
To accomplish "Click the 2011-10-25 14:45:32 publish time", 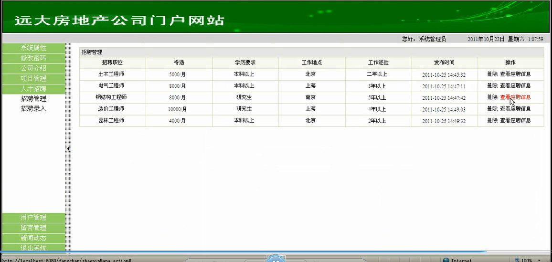I will point(444,74).
